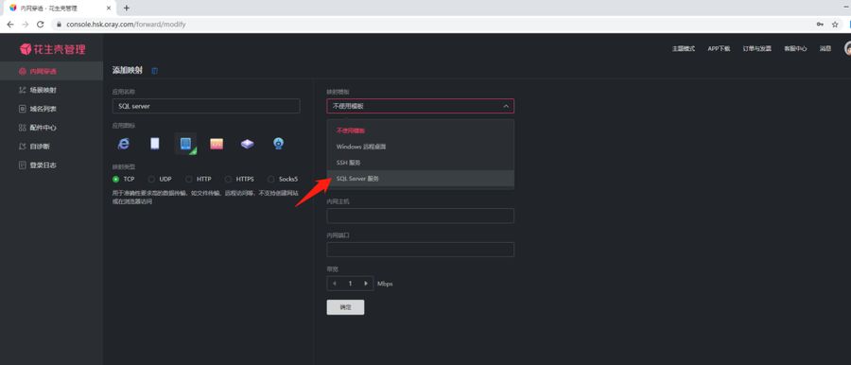Select the Internet Explorer application icon
This screenshot has height=365, width=851.
(124, 144)
